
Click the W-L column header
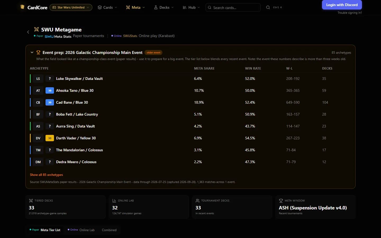pyautogui.click(x=289, y=68)
